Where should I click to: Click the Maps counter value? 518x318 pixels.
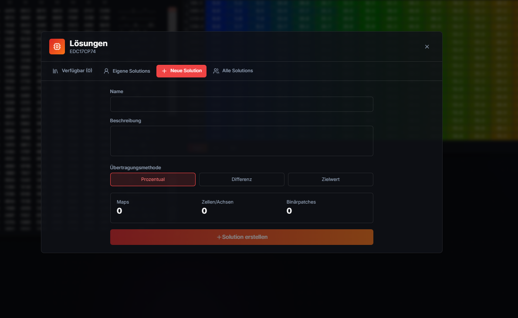(119, 211)
